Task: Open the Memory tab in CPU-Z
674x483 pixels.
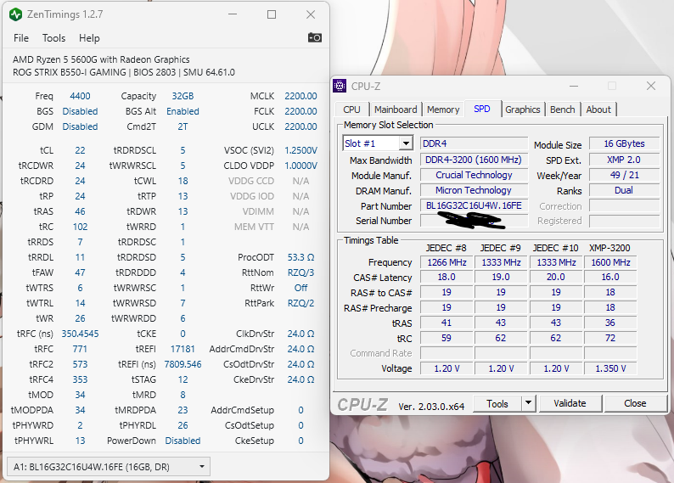Action: [443, 110]
